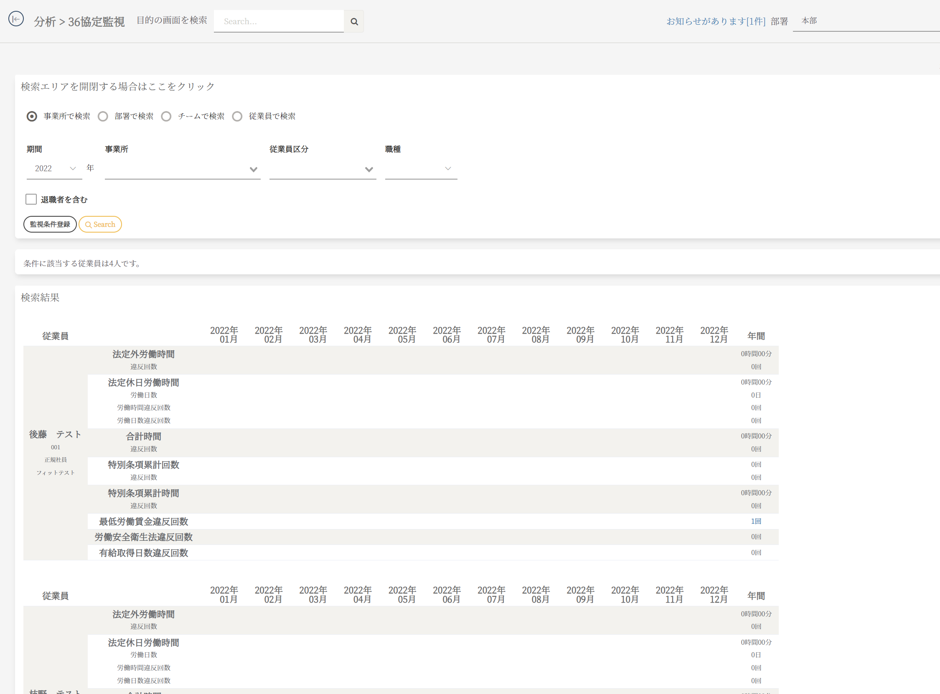
Task: Click the magnifier search icon button
Action: 354,21
